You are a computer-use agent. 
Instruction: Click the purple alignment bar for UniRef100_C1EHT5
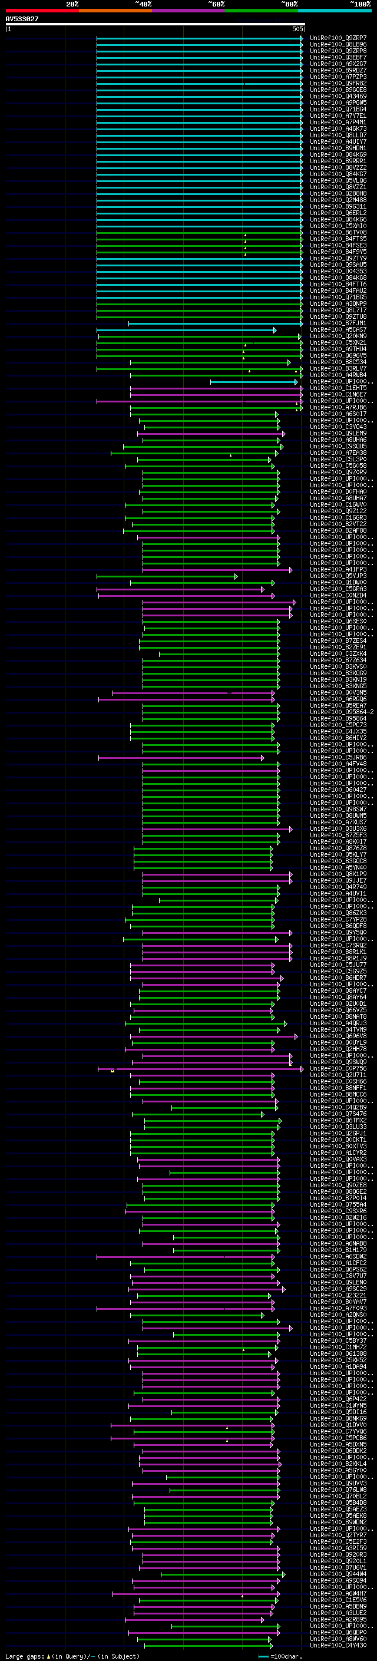(217, 388)
